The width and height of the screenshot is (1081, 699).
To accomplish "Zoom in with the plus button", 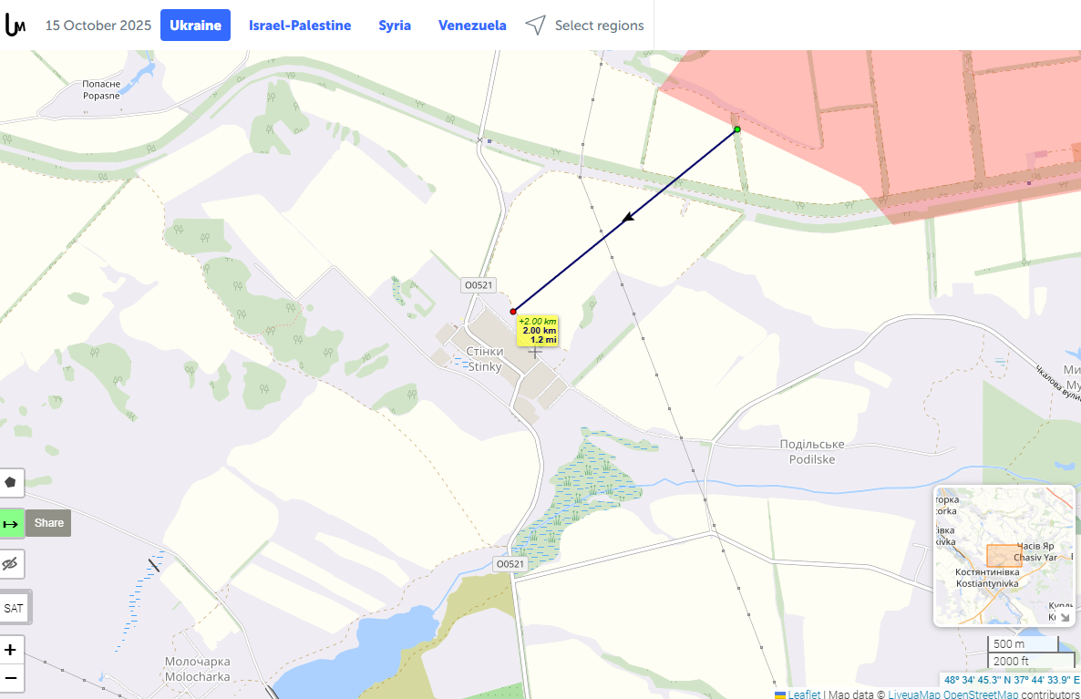I will (x=11, y=650).
